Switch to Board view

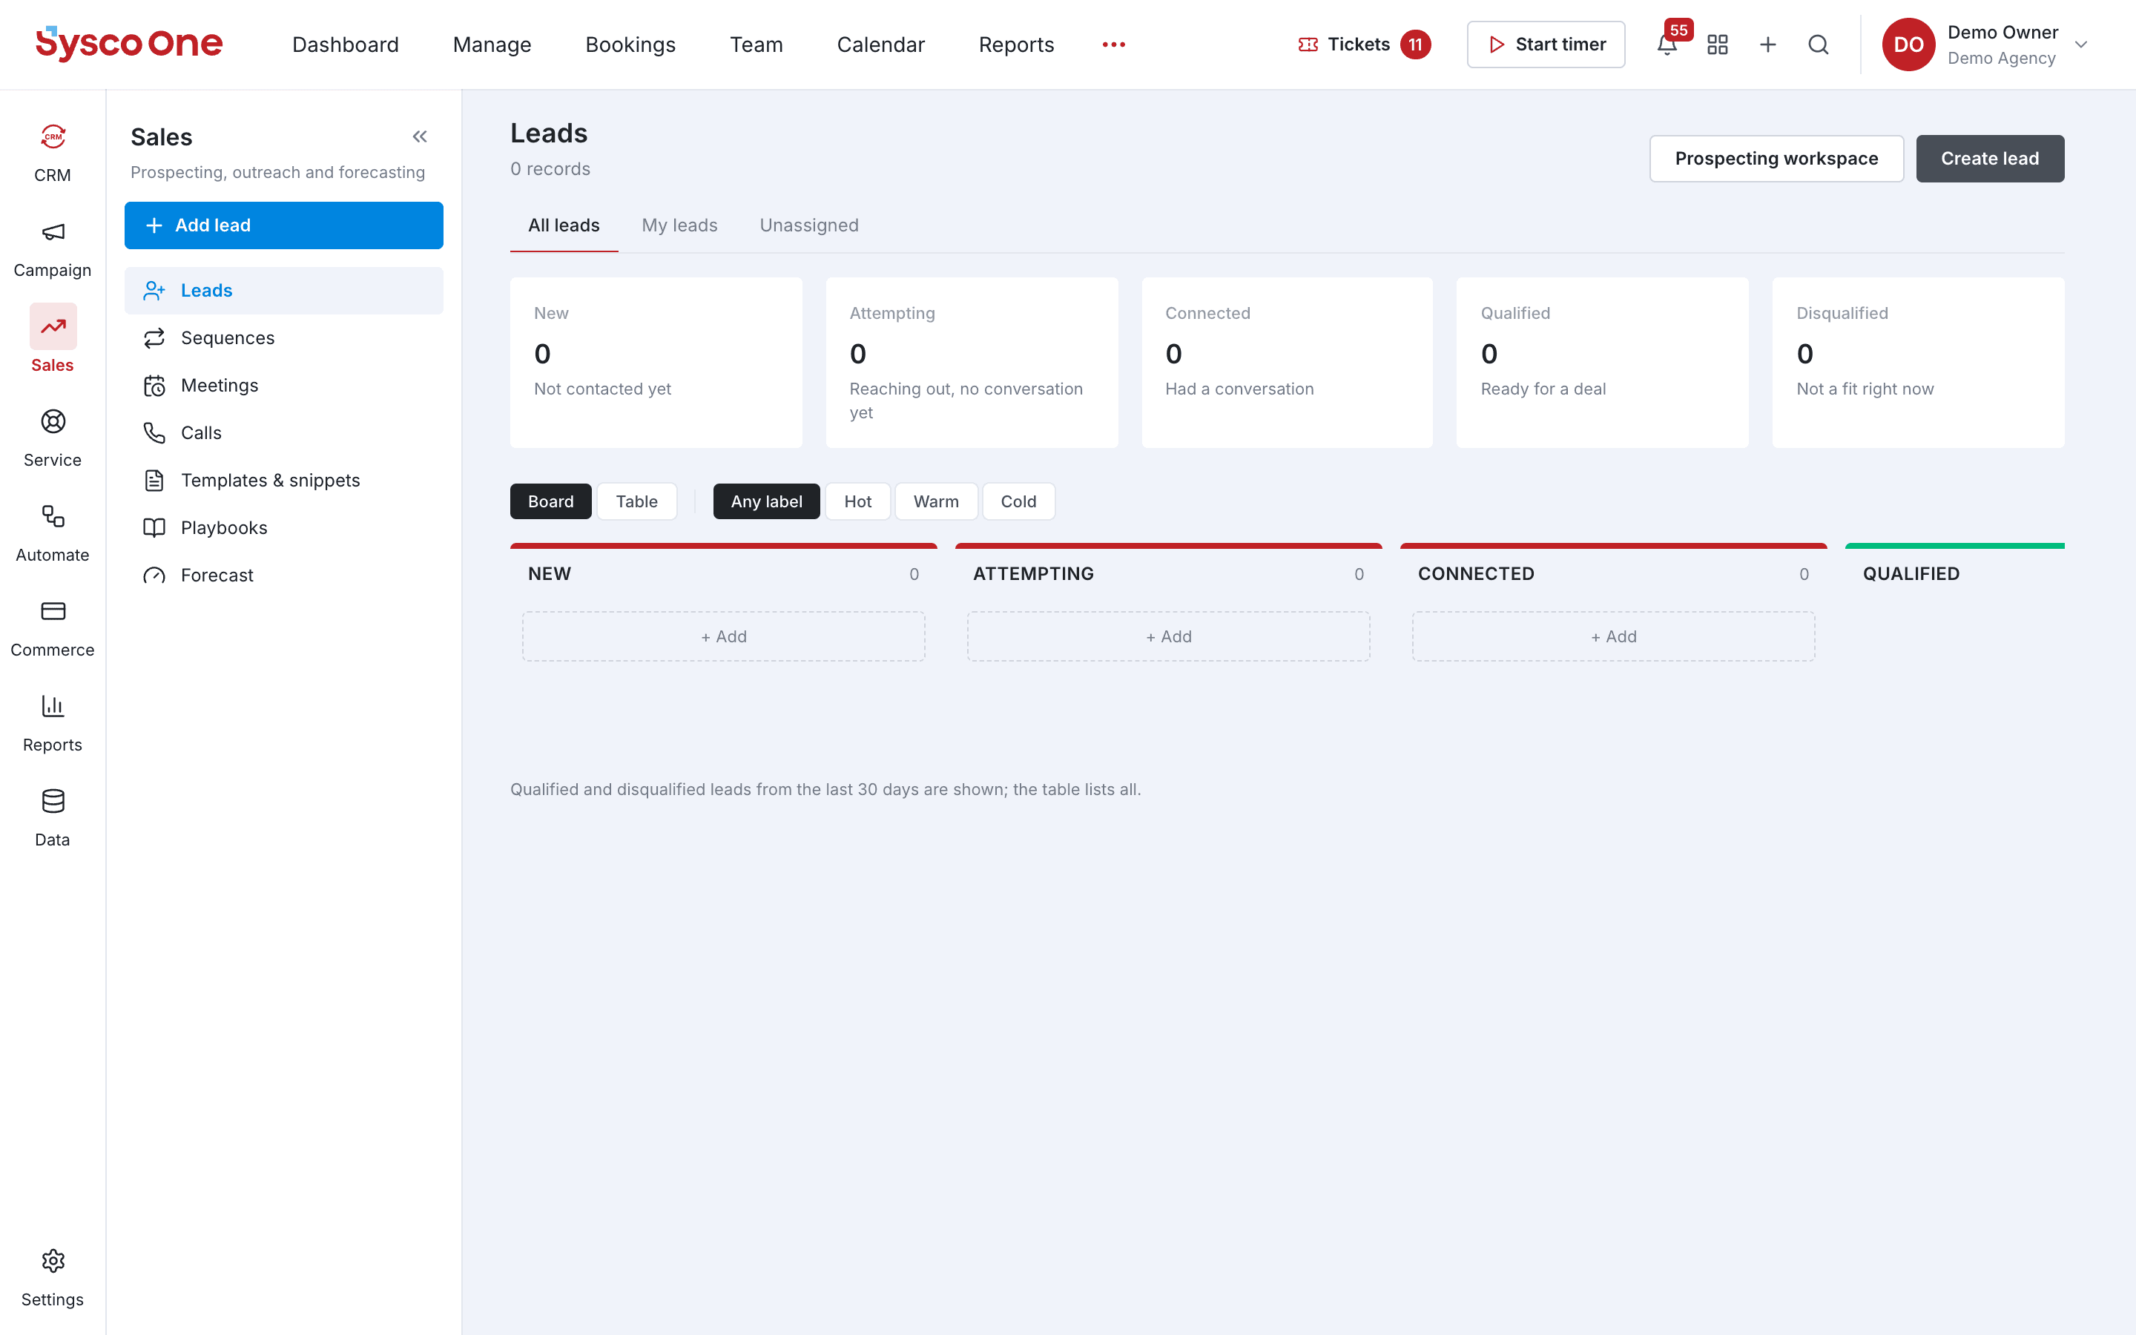[x=551, y=501]
